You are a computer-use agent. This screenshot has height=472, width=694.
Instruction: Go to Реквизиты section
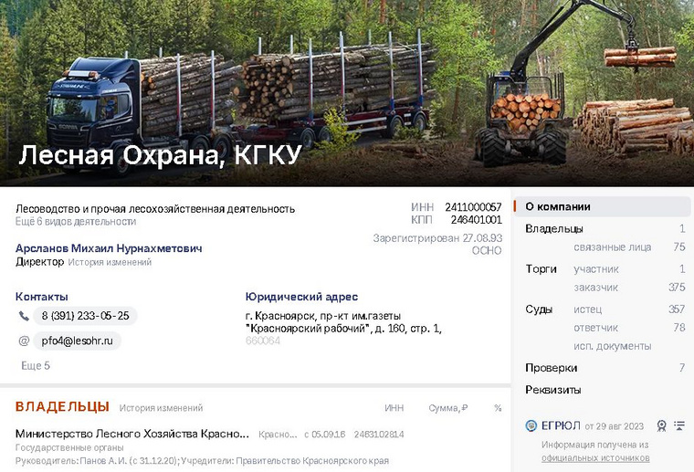tap(552, 390)
